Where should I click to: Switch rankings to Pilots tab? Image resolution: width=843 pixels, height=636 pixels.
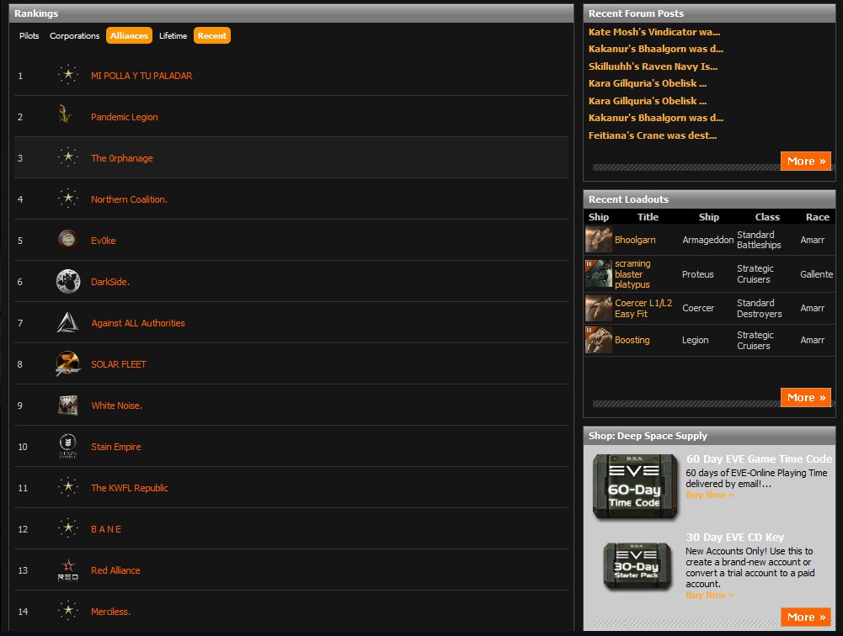pos(29,35)
